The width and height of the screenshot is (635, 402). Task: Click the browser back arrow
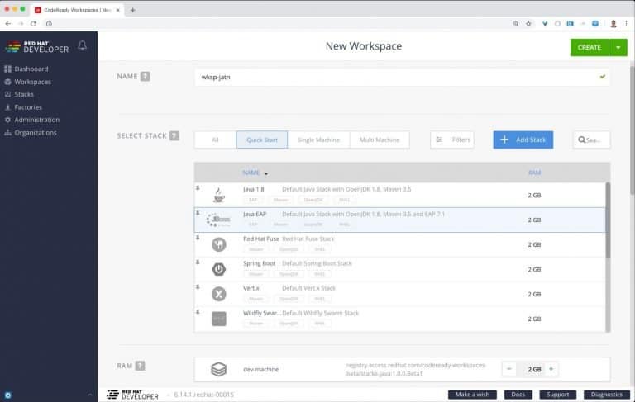click(8, 24)
